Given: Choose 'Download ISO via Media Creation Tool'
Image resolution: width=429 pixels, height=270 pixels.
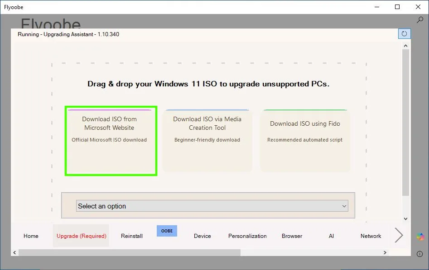Looking at the screenshot, I should point(207,140).
